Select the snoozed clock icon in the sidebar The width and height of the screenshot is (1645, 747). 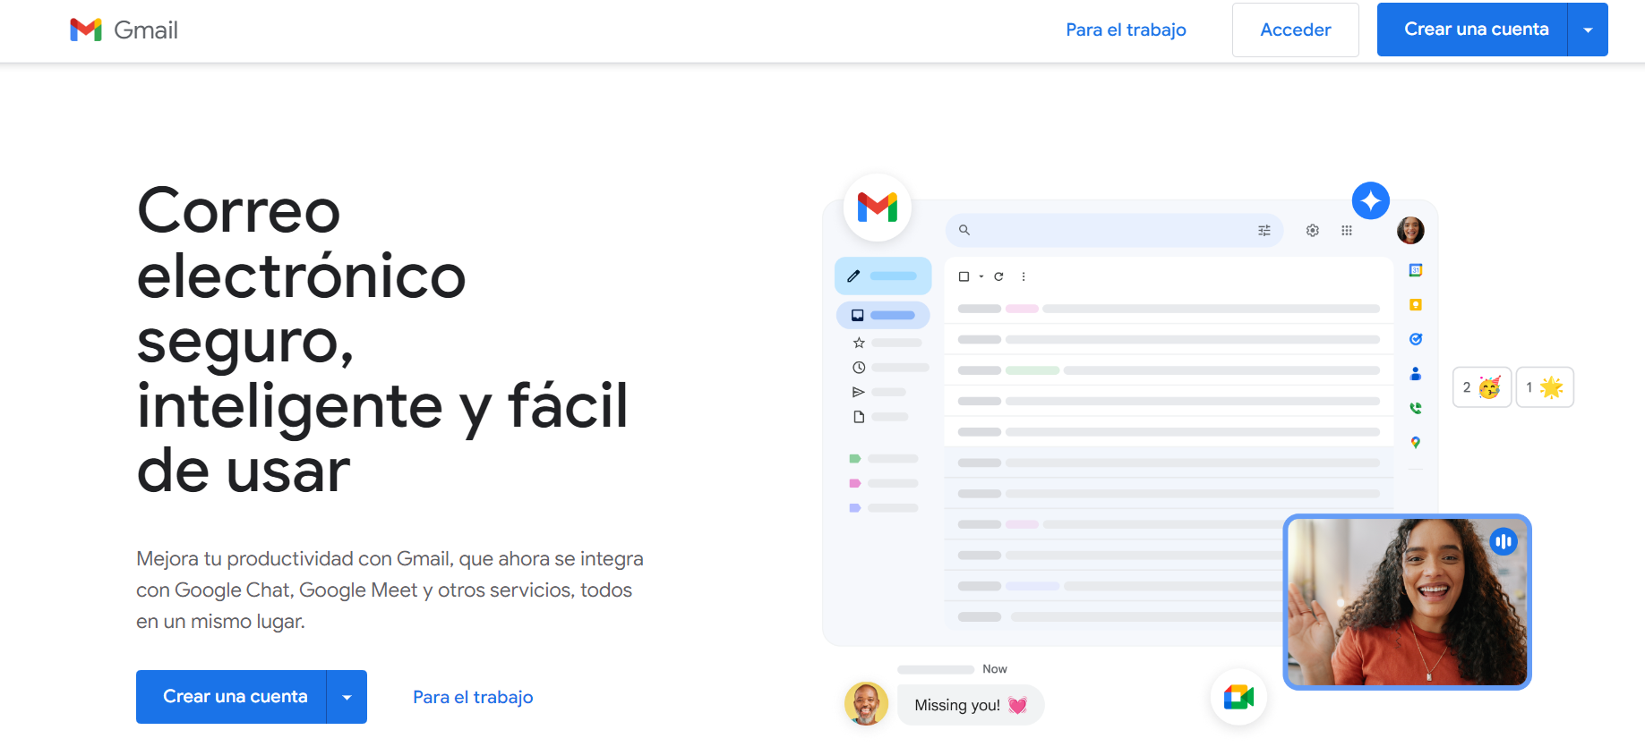(859, 367)
